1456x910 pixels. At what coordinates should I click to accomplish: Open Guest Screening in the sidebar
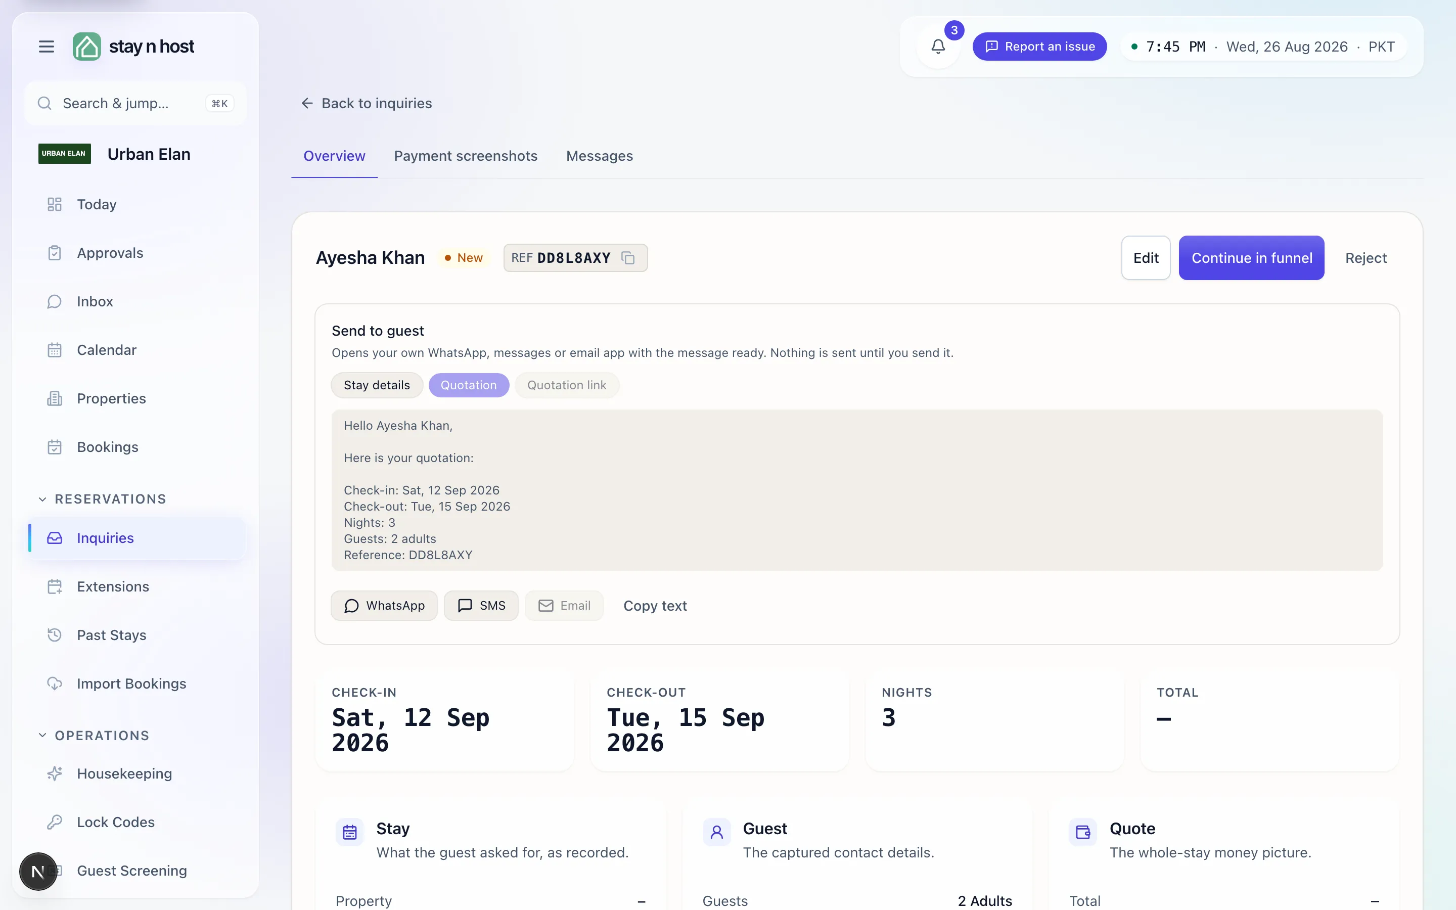point(136,871)
